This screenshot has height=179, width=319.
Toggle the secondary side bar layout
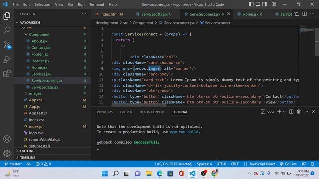(264, 4)
